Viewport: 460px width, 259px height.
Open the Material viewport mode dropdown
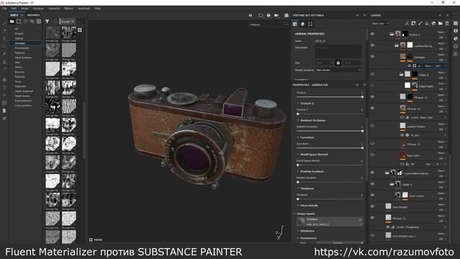(x=268, y=24)
